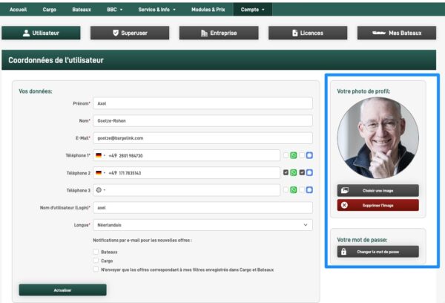
Task: Open the Téléphone 1 country flag selector
Action: point(100,155)
